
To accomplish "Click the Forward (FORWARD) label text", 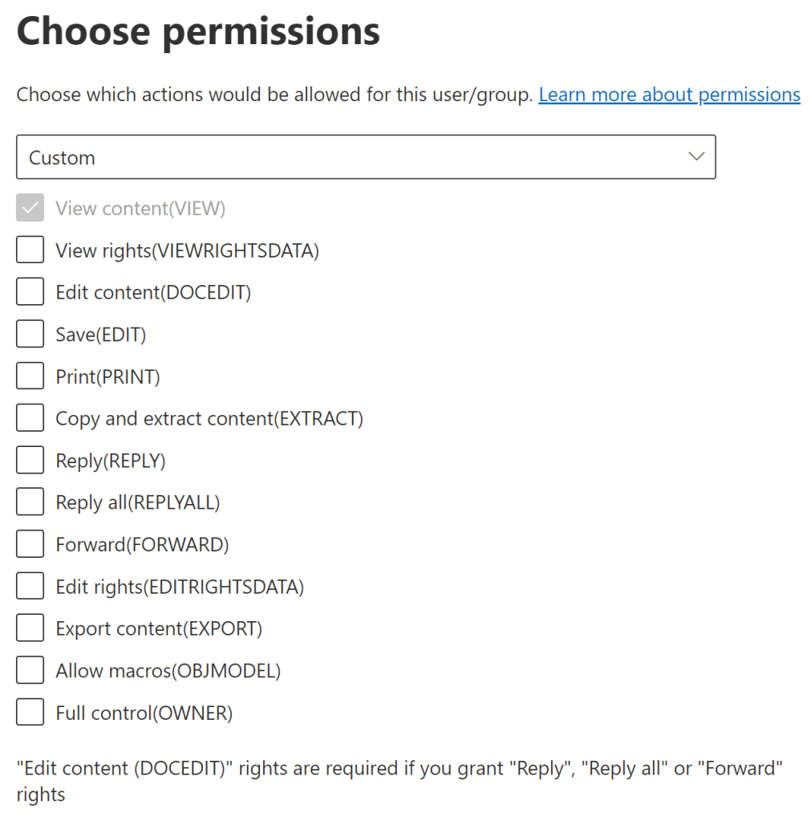I will pos(142,545).
